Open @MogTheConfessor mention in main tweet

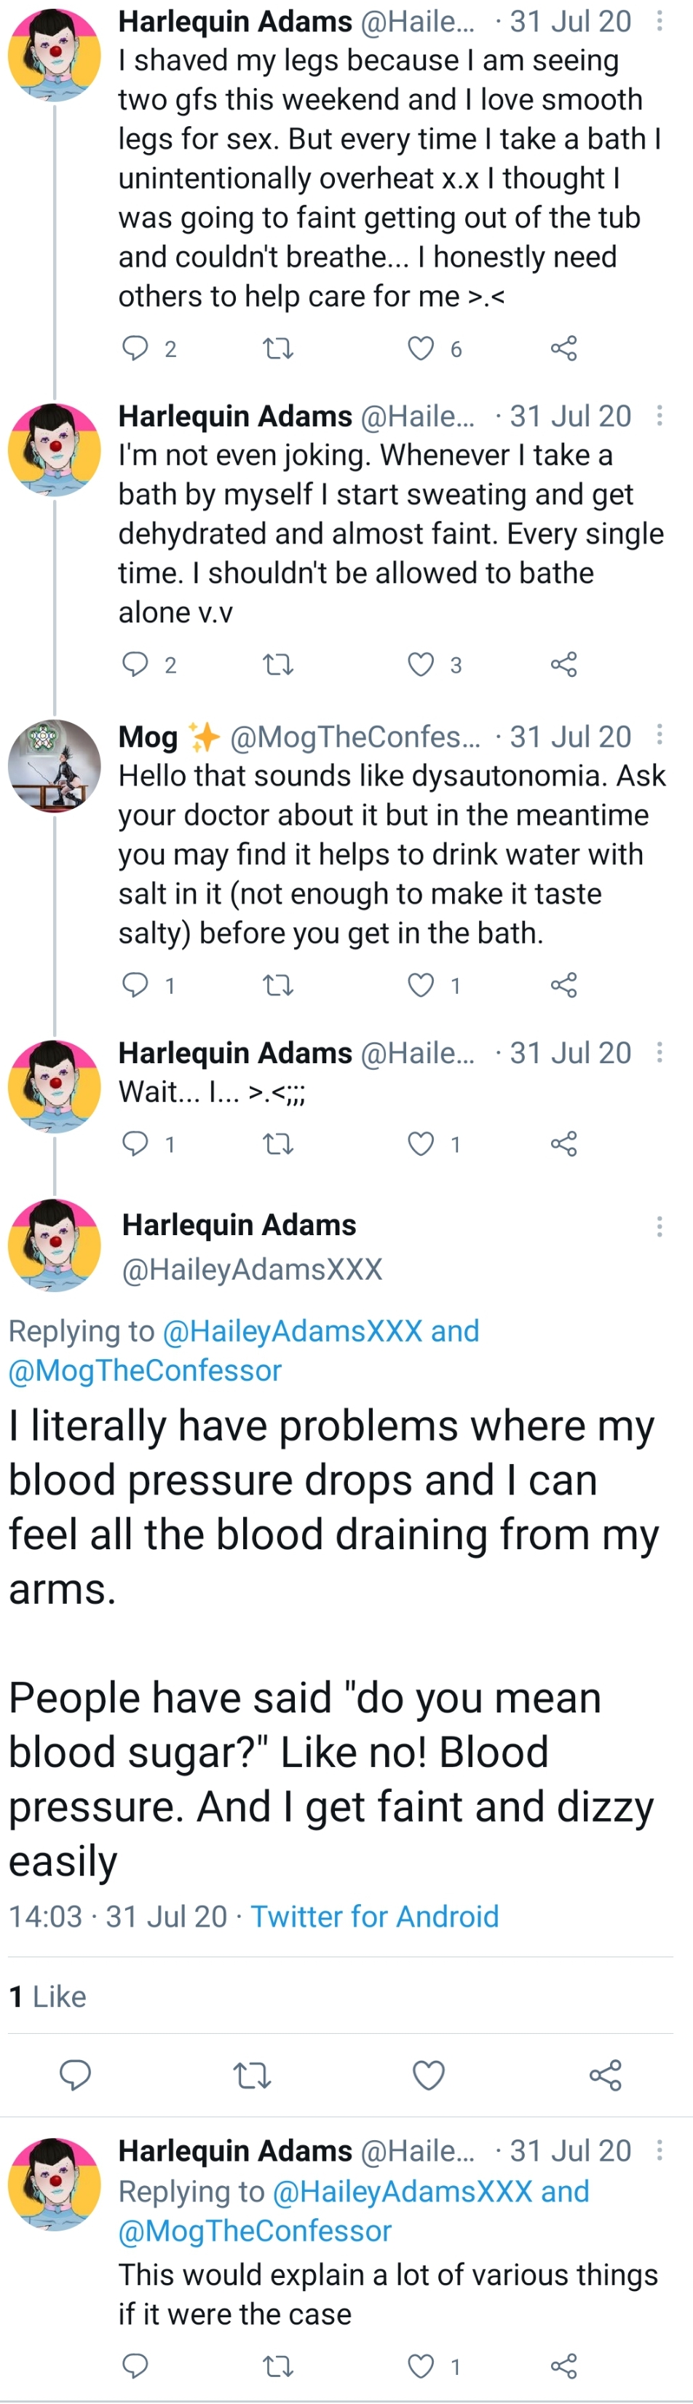click(146, 1370)
